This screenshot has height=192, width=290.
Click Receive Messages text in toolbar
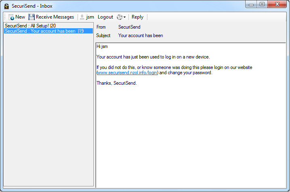[x=55, y=17]
